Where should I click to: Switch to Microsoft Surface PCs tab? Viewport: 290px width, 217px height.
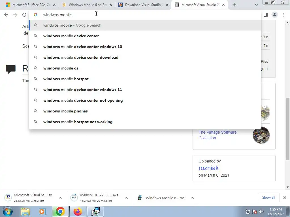[x=31, y=5]
